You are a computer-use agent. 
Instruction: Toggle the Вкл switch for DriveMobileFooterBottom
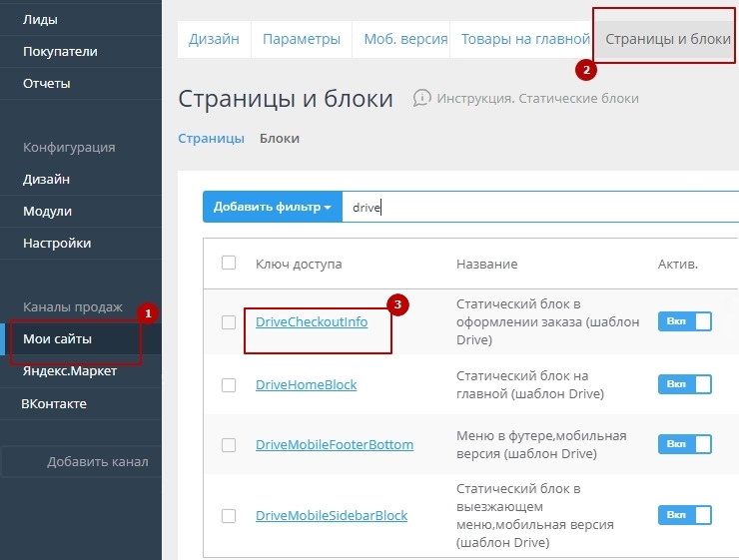coord(685,444)
